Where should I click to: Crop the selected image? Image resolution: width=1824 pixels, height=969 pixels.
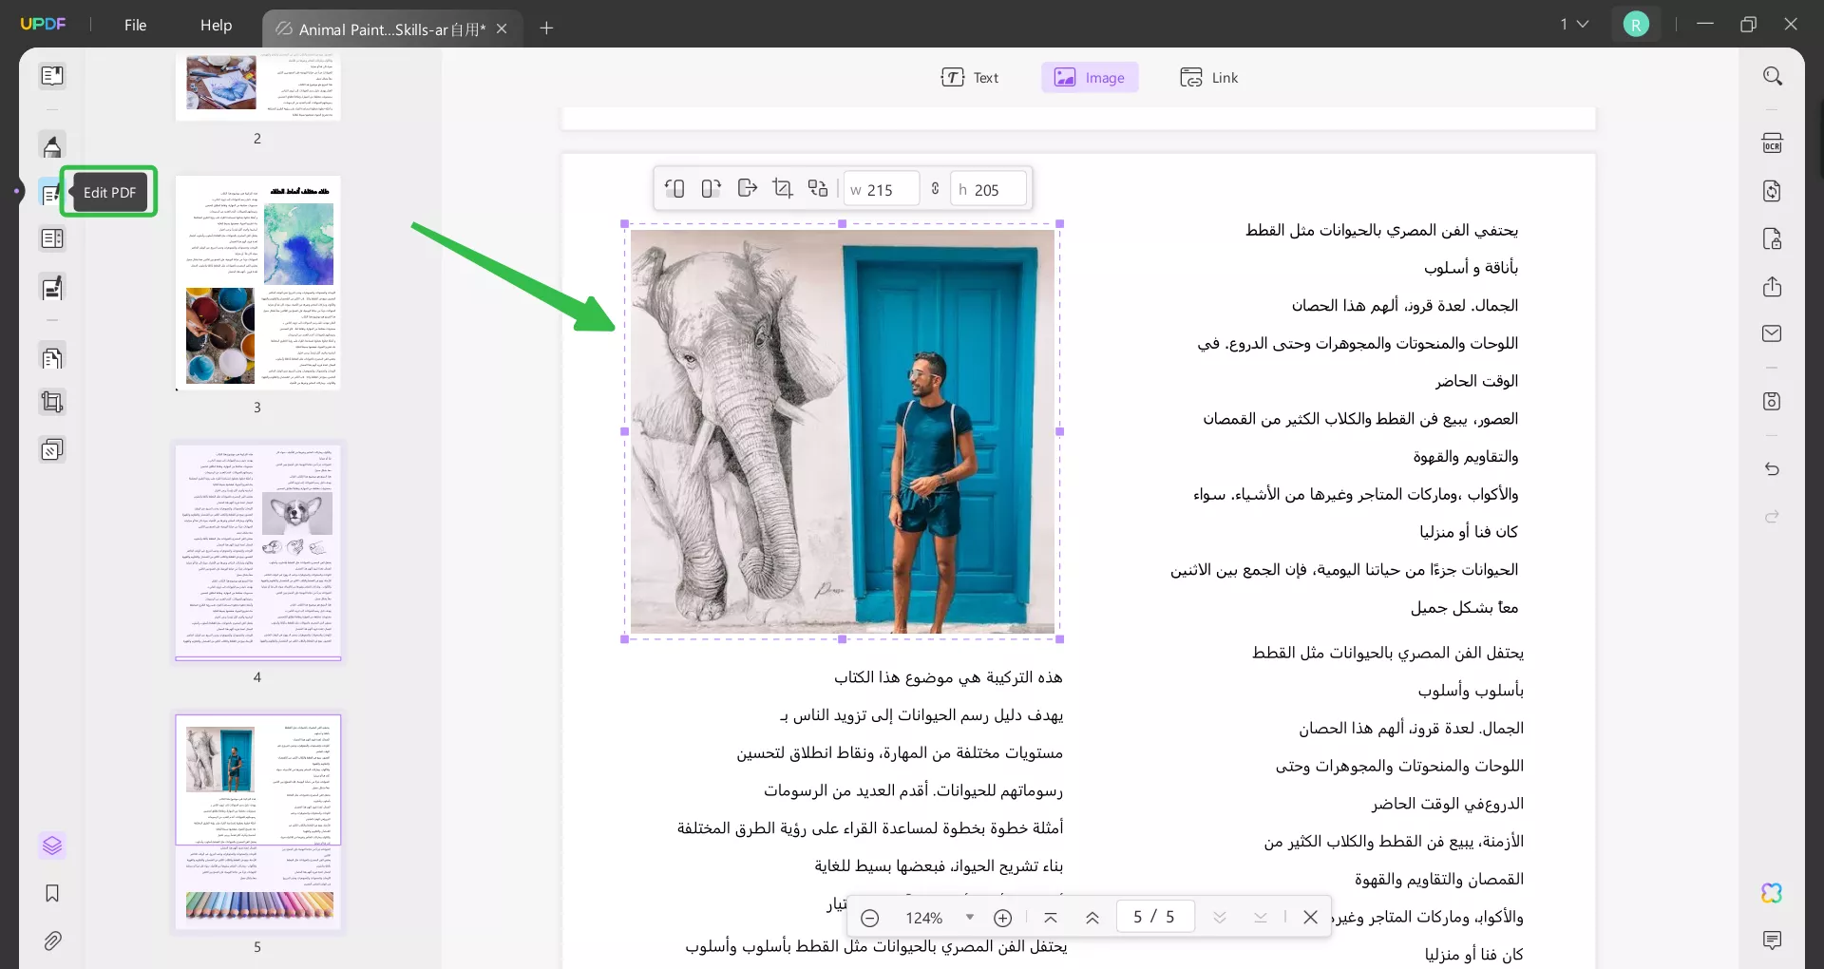783,188
